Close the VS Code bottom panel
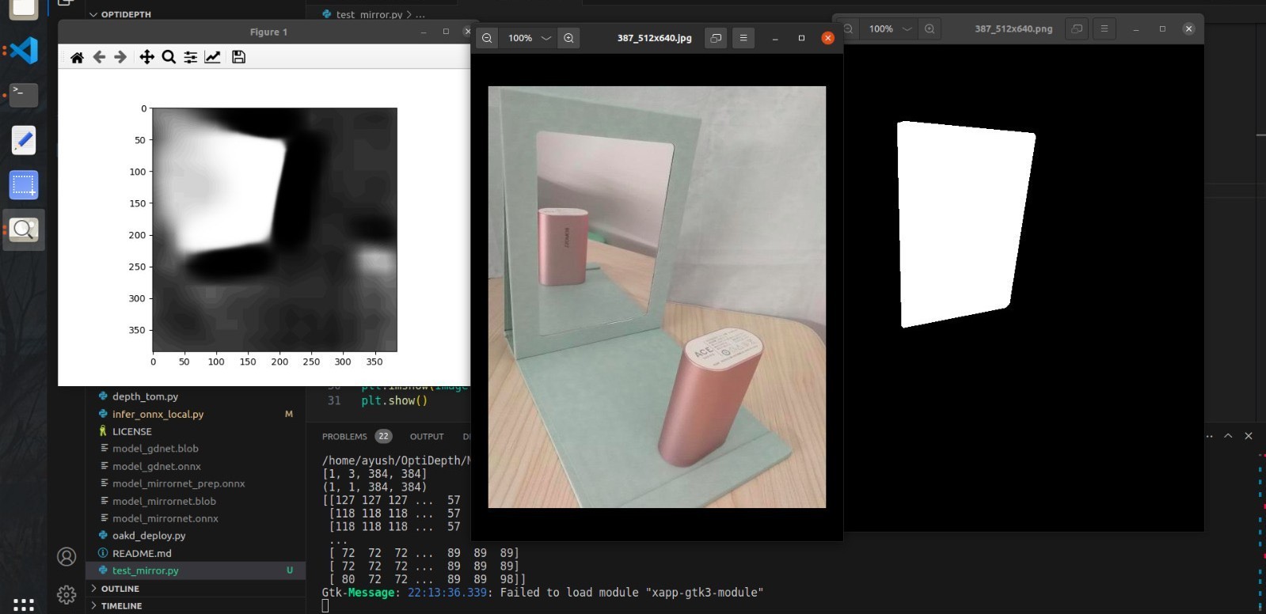Viewport: 1266px width, 614px height. (1249, 436)
